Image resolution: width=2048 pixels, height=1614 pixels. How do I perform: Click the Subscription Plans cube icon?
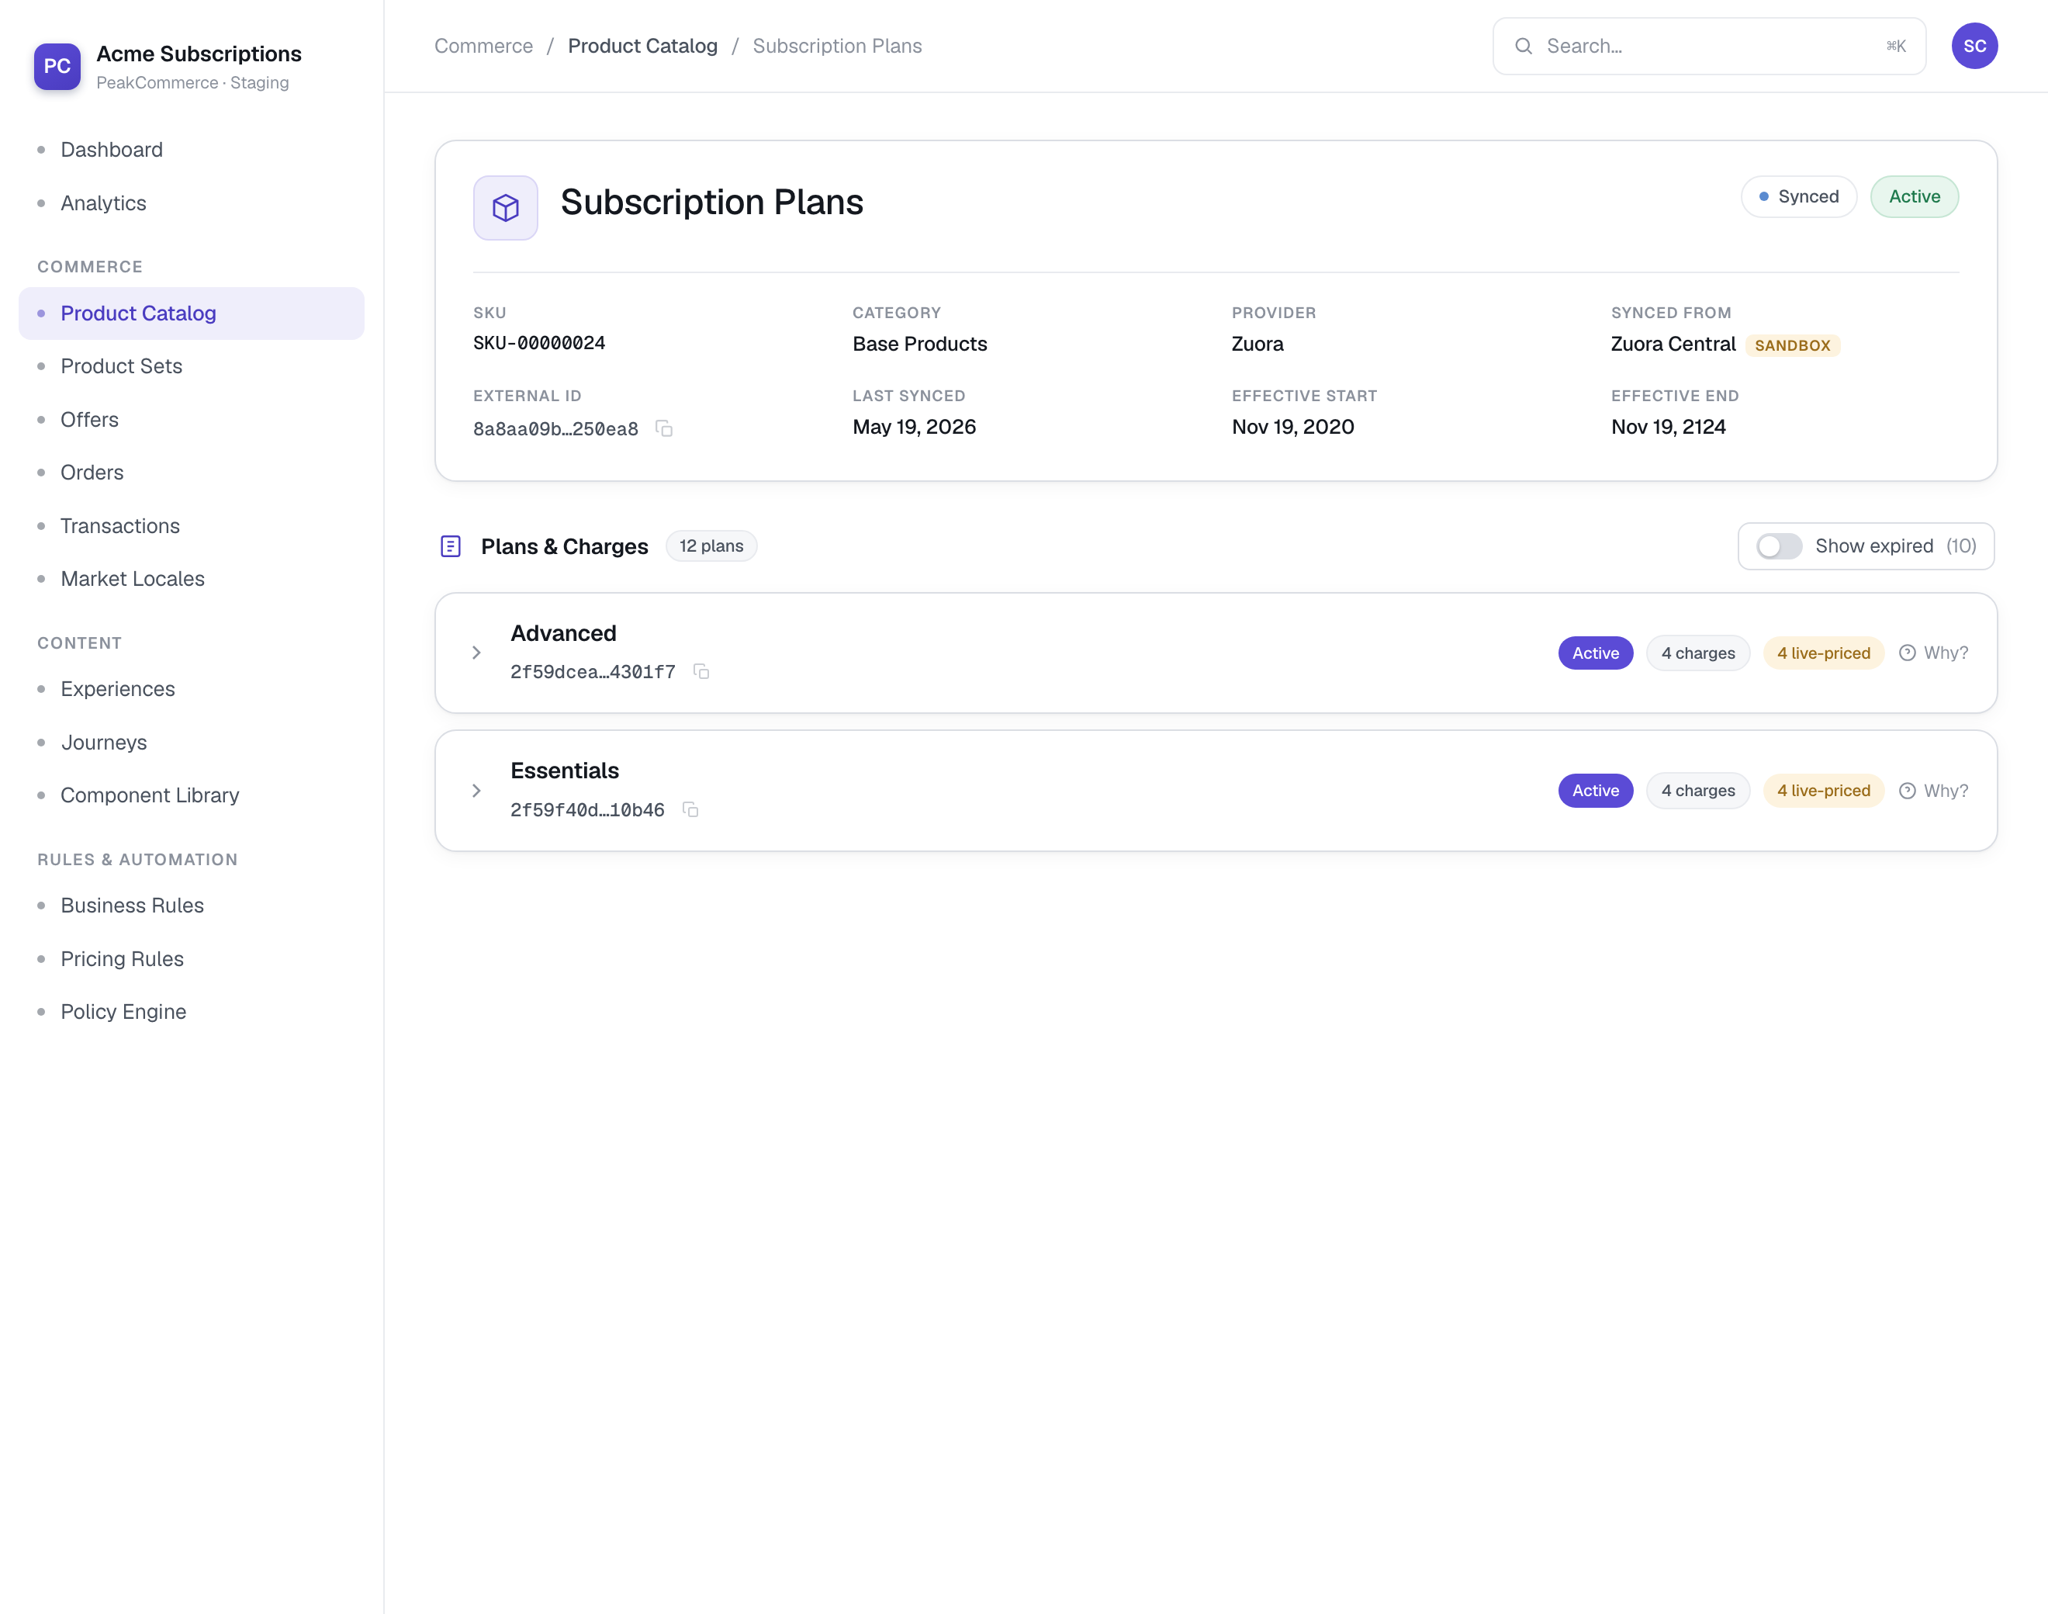[505, 208]
